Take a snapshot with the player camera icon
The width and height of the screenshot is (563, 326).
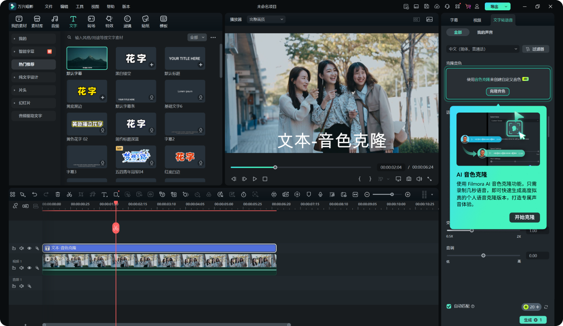click(x=409, y=179)
